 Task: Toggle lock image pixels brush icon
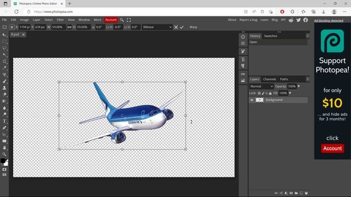263,93
